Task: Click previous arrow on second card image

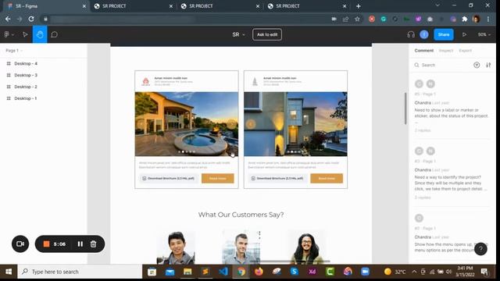Action: coord(251,124)
